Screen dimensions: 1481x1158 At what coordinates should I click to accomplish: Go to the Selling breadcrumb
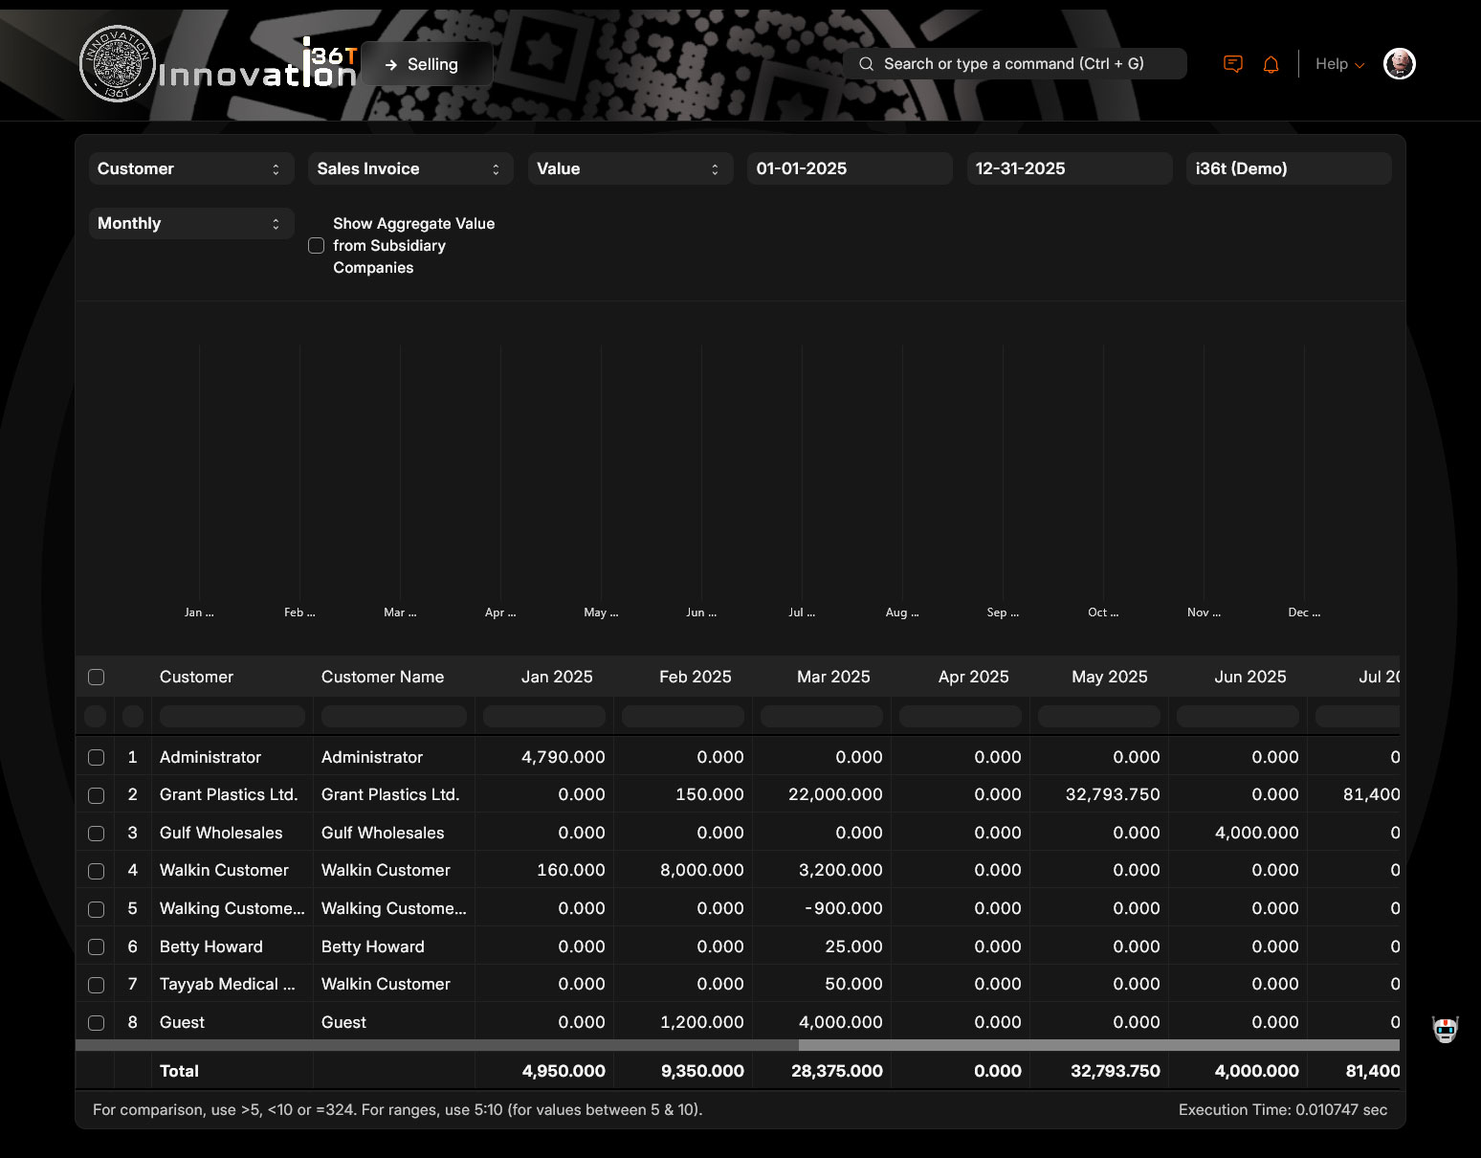click(432, 65)
